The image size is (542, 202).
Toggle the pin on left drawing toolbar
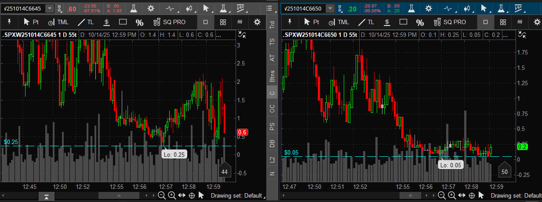[8, 22]
